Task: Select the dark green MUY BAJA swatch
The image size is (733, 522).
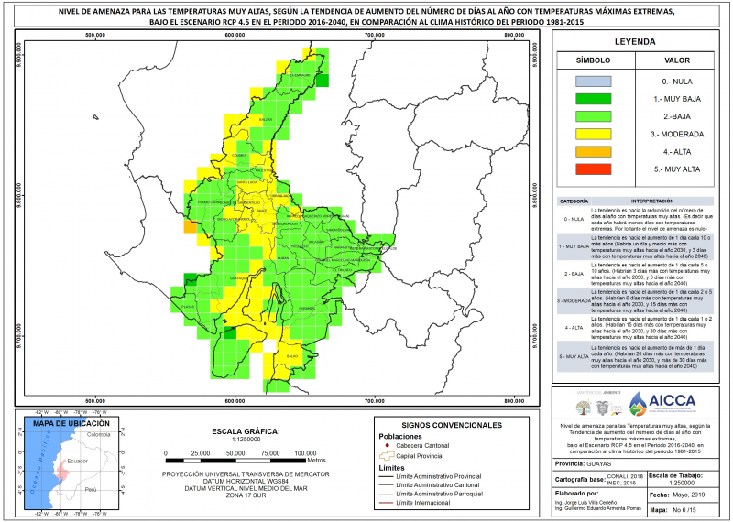Action: (x=593, y=99)
